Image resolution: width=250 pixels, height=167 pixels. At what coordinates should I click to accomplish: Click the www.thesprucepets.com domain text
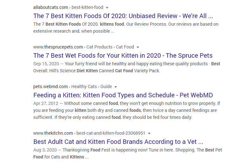58,47
